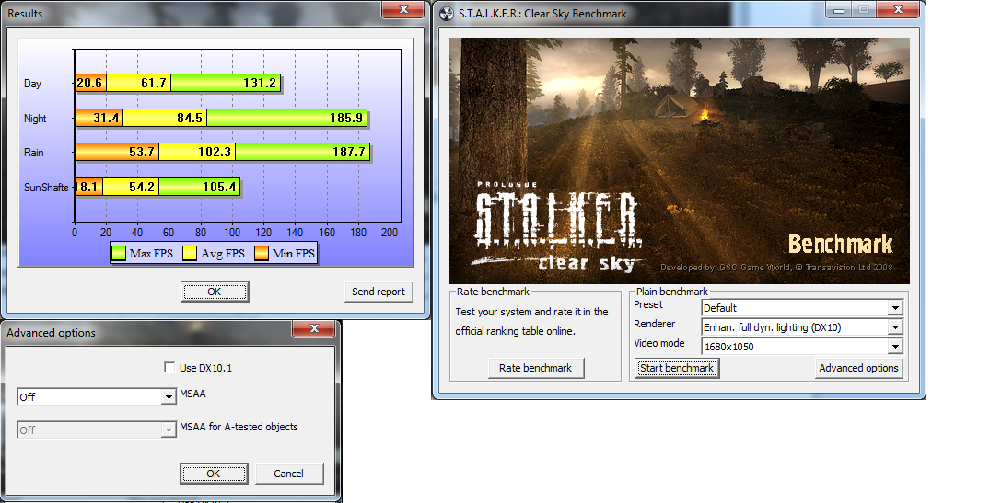Click the Rain row label in chart
This screenshot has height=503, width=990.
[33, 153]
